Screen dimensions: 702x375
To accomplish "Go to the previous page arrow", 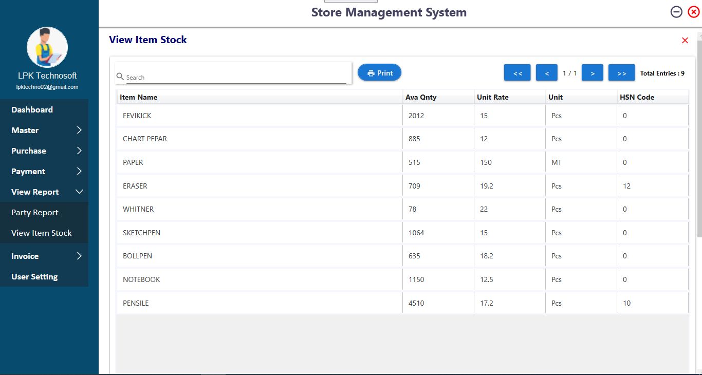I will (547, 73).
